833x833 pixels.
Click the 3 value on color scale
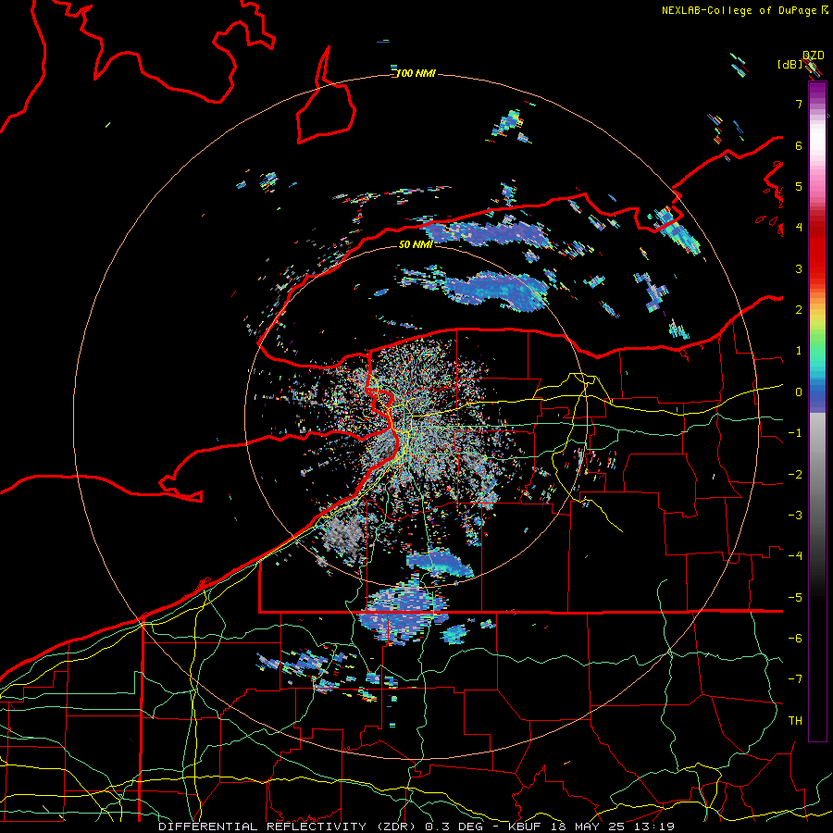[x=799, y=268]
